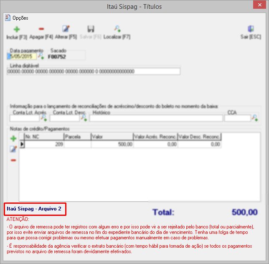Remove credit note with red minus icon
Viewport: 269px width, 264px height.
point(13,160)
